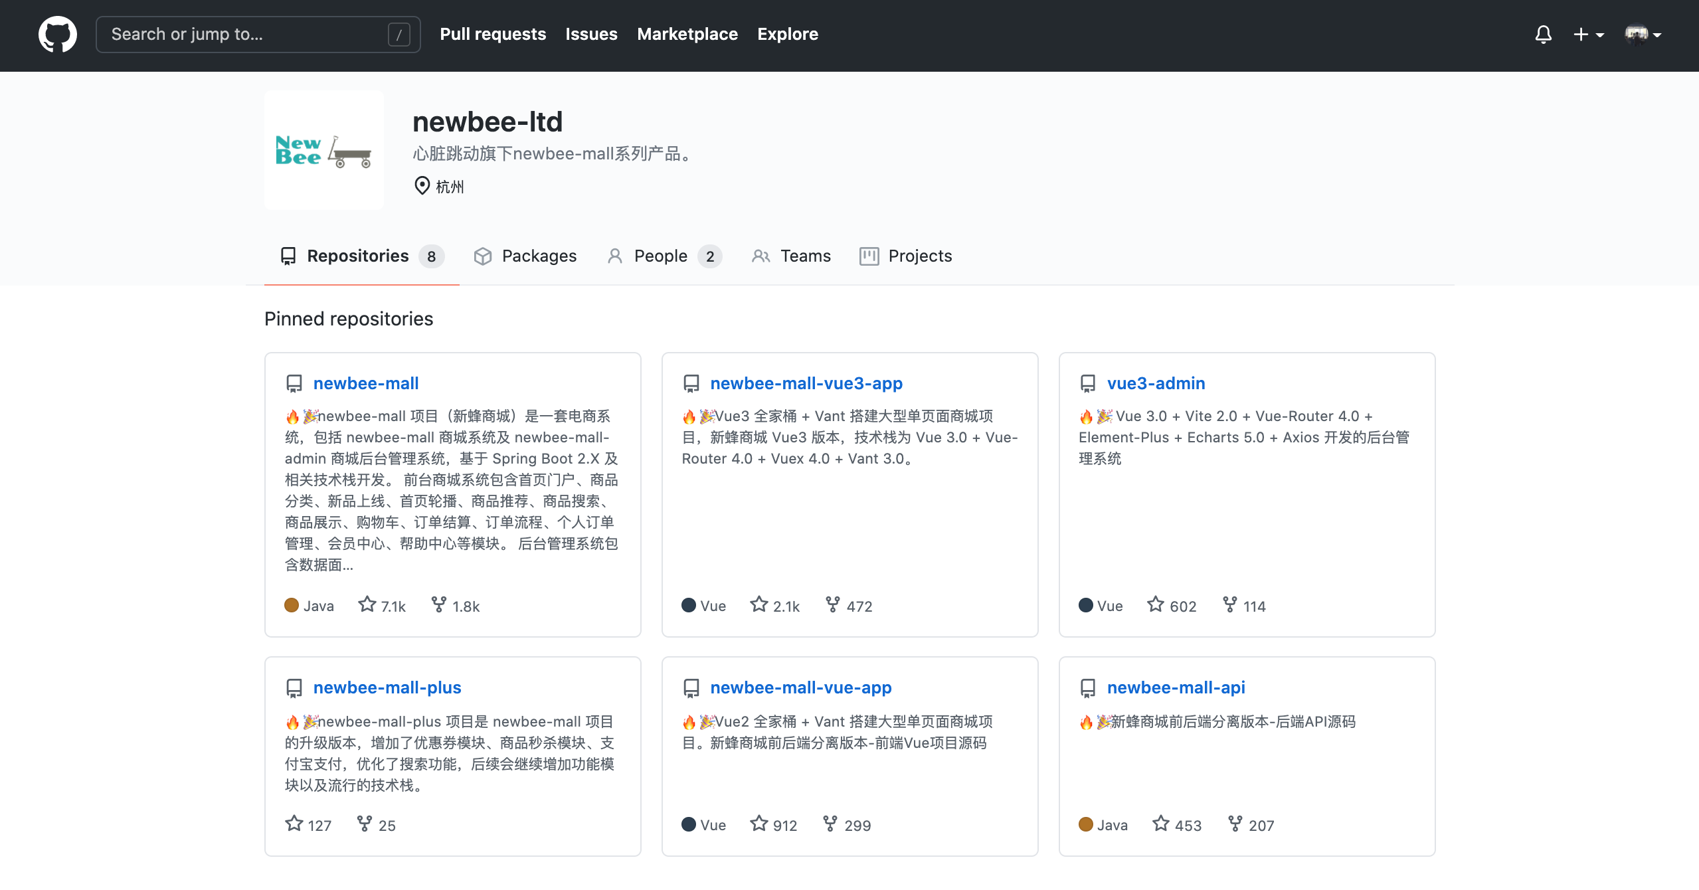Open the Projects tab

click(x=905, y=256)
